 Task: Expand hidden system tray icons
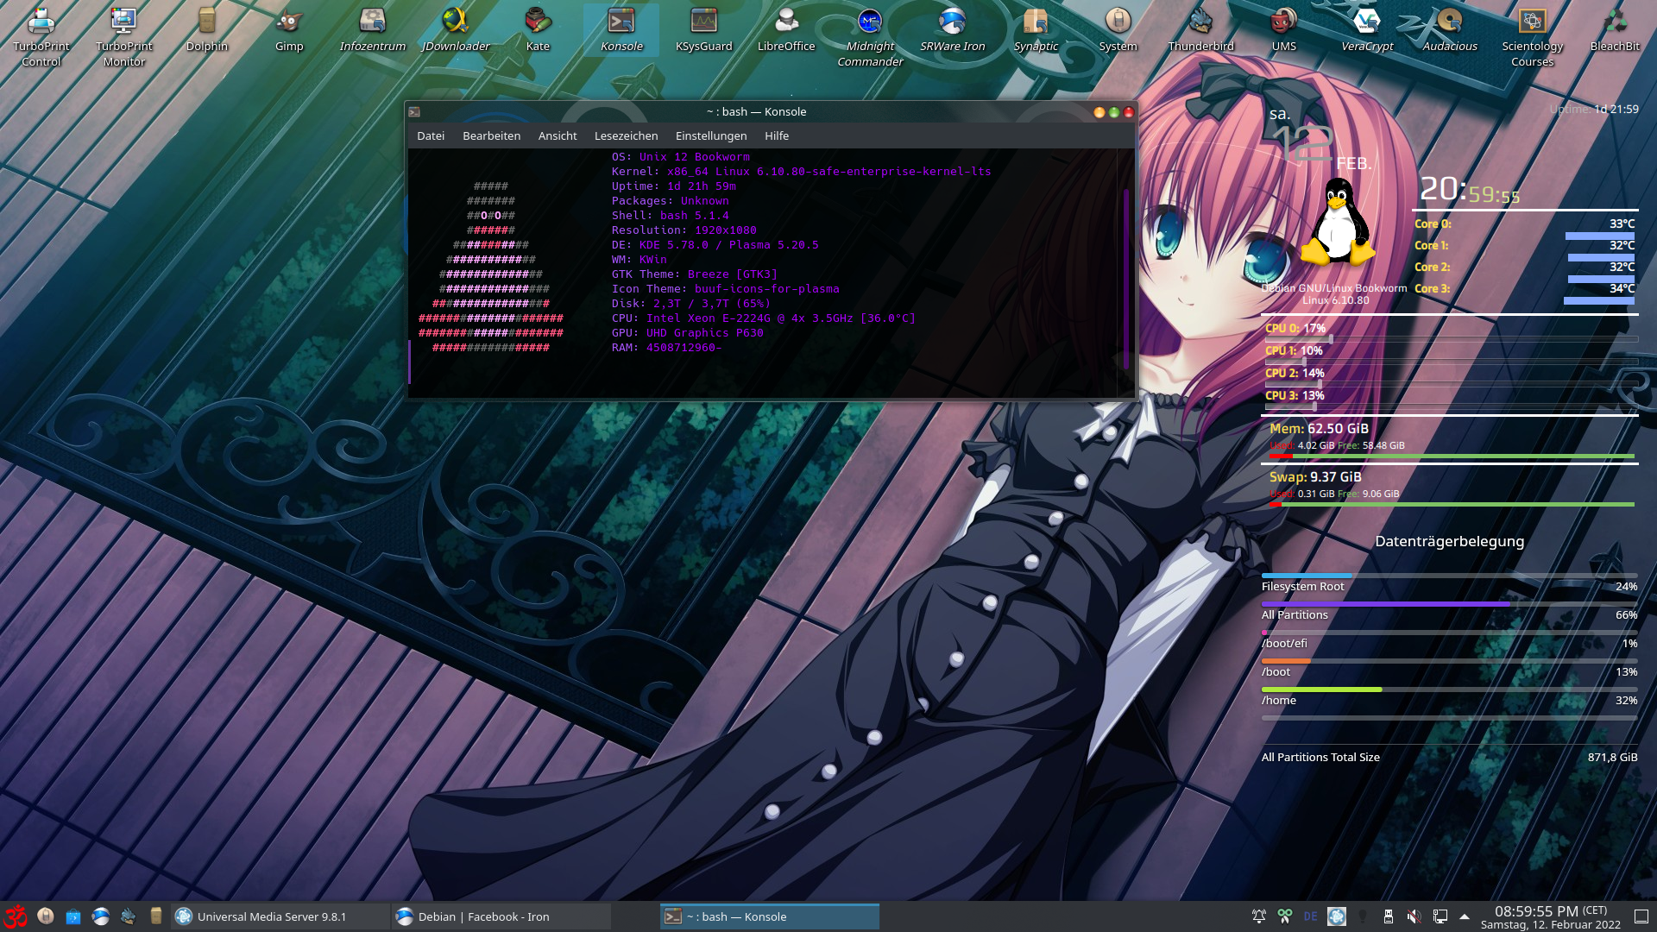point(1465,916)
